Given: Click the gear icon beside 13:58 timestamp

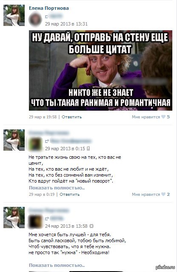Looking at the screenshot, I should (91, 226).
